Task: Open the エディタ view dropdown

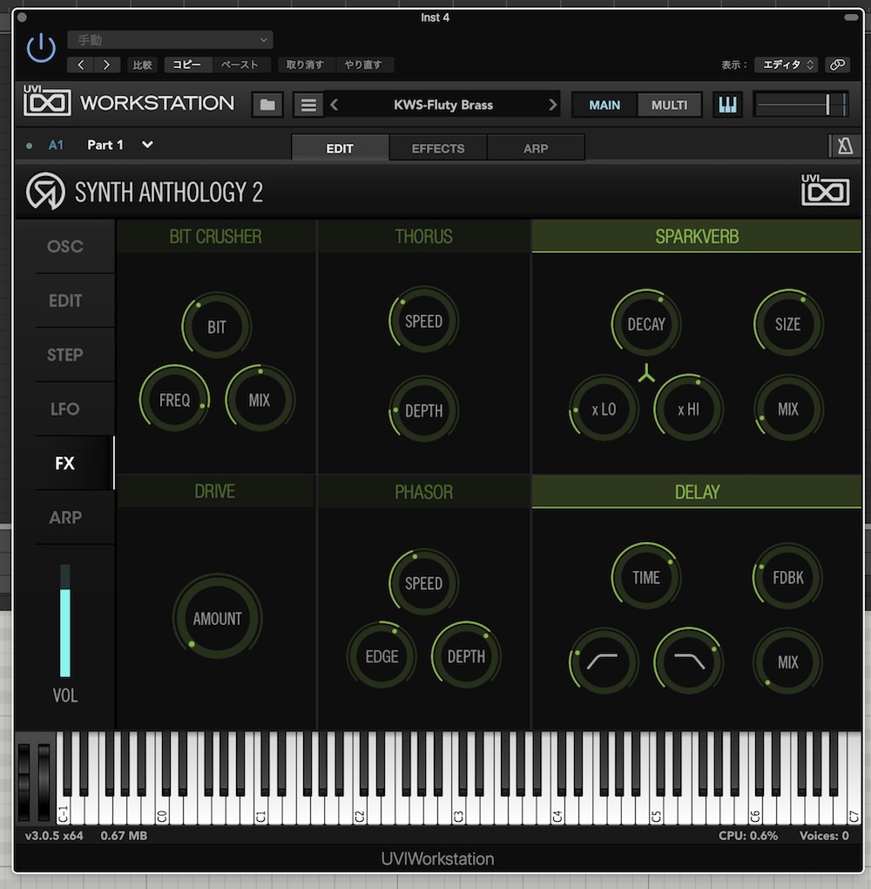Action: [786, 64]
